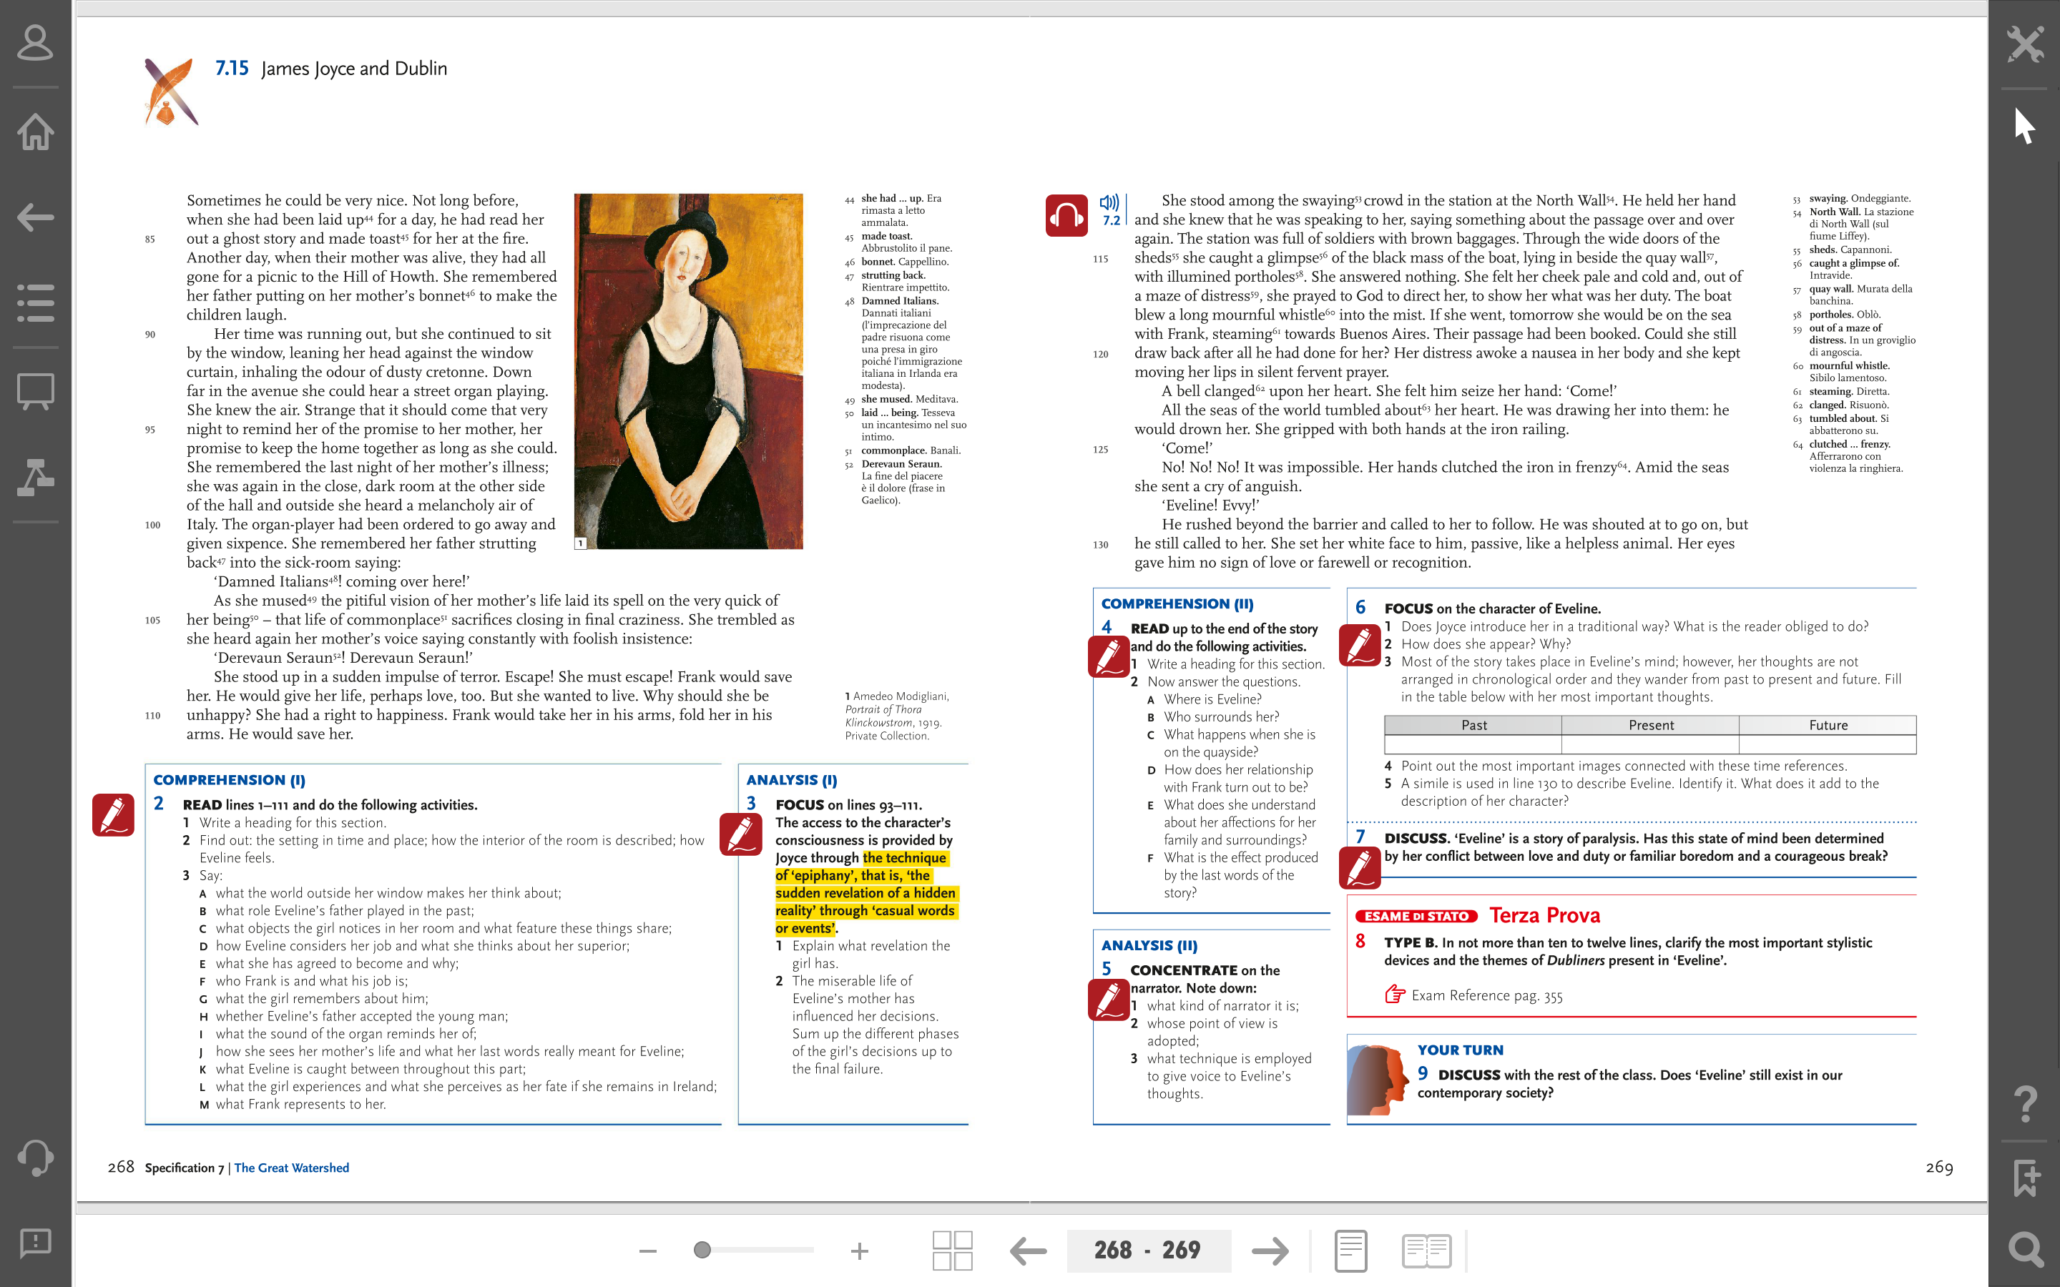
Task: Open the Comprehension (I) exercise pencil icon
Action: point(113,814)
